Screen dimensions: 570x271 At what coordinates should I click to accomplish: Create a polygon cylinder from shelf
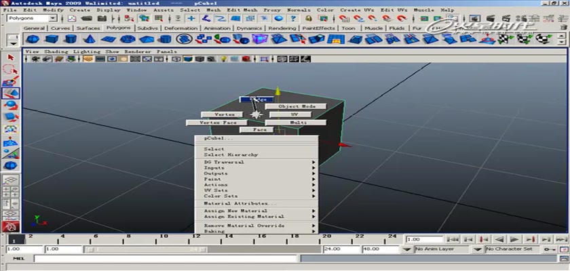pyautogui.click(x=71, y=39)
